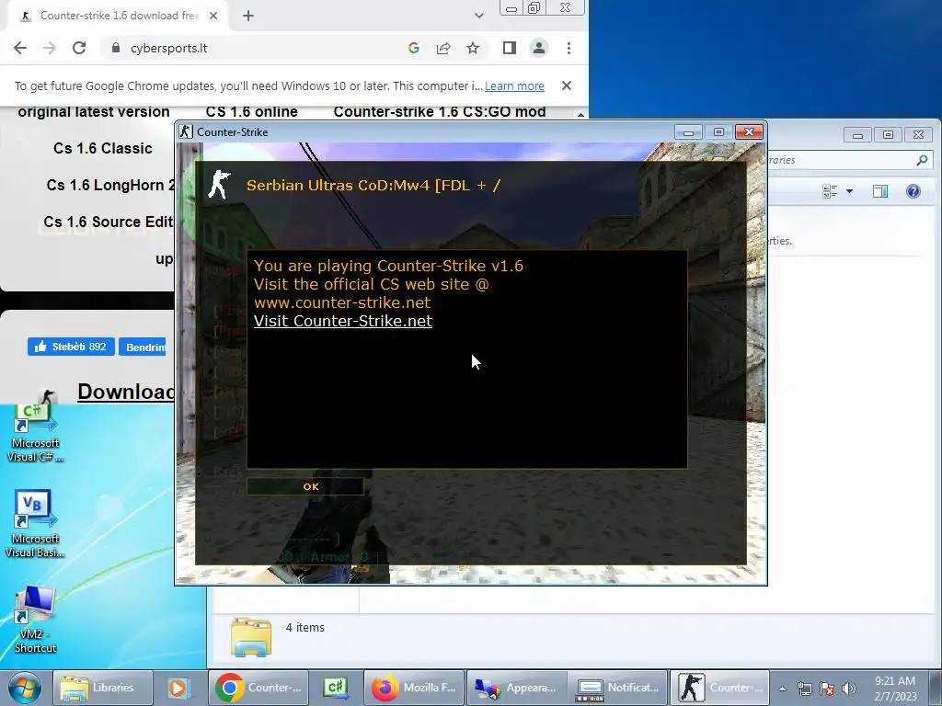Select the Counter-strike 1.6 download tab
The image size is (942, 706).
point(119,17)
